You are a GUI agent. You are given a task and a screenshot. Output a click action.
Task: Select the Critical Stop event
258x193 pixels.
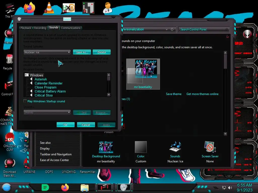click(44, 95)
